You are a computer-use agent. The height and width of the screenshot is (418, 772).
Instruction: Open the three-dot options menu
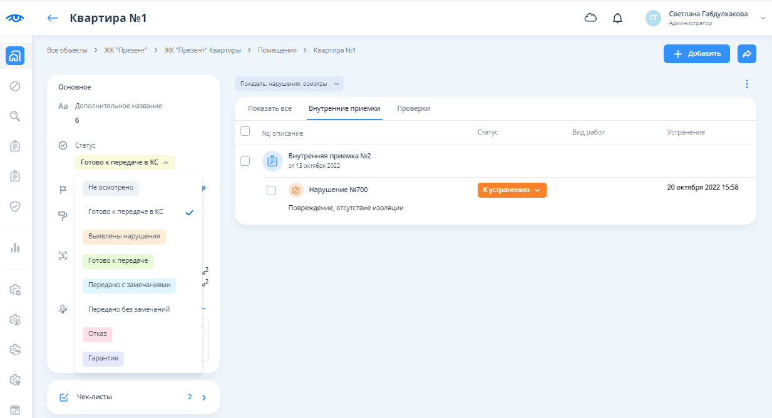pyautogui.click(x=746, y=84)
